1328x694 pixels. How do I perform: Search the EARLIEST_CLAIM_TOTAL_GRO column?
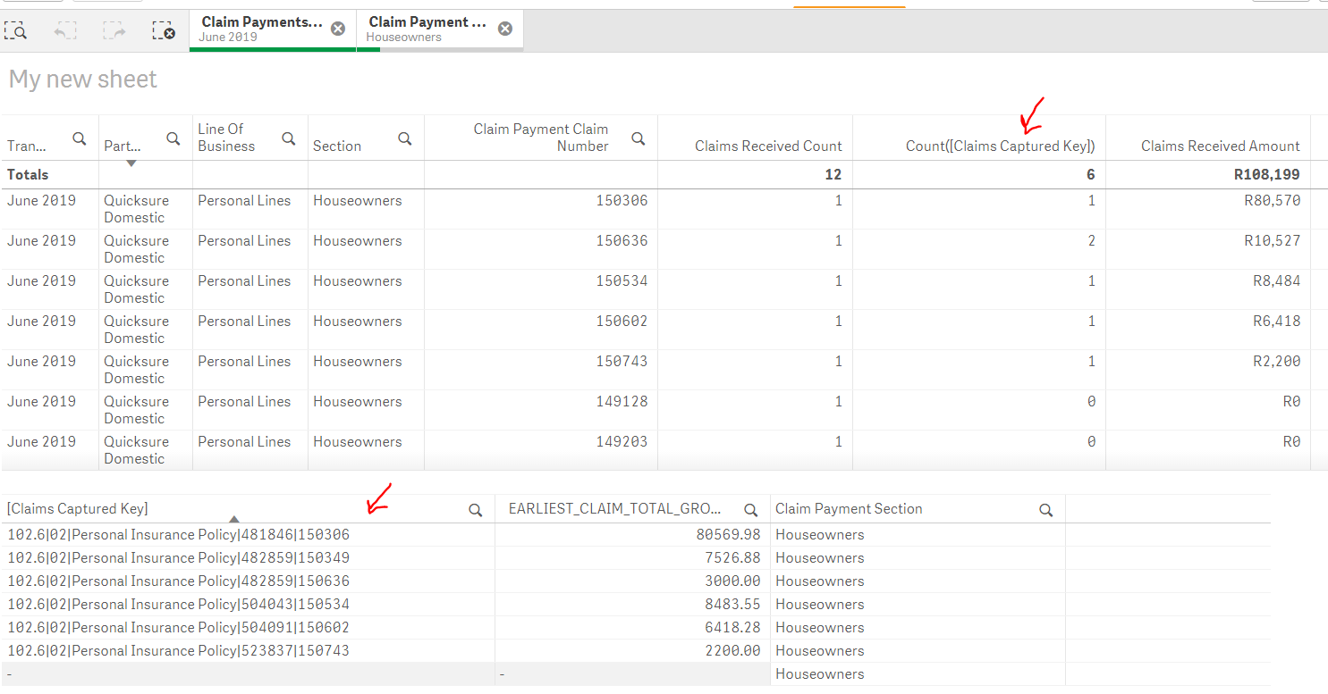(x=750, y=509)
